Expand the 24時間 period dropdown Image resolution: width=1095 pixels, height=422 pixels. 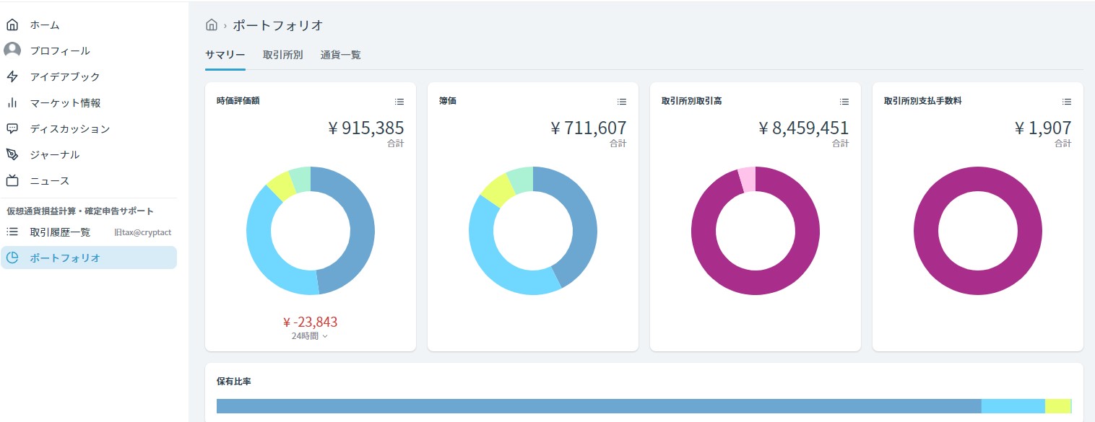(310, 336)
